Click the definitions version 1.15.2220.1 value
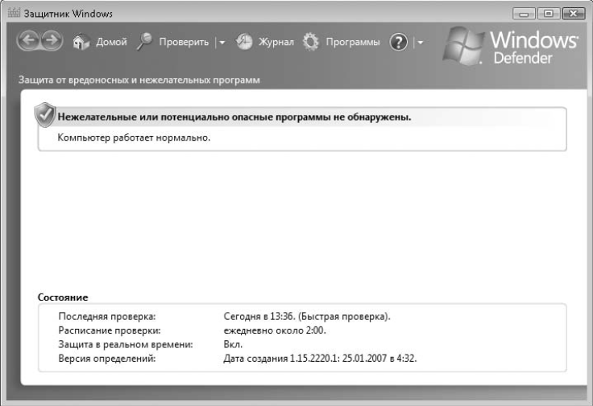 pos(320,358)
